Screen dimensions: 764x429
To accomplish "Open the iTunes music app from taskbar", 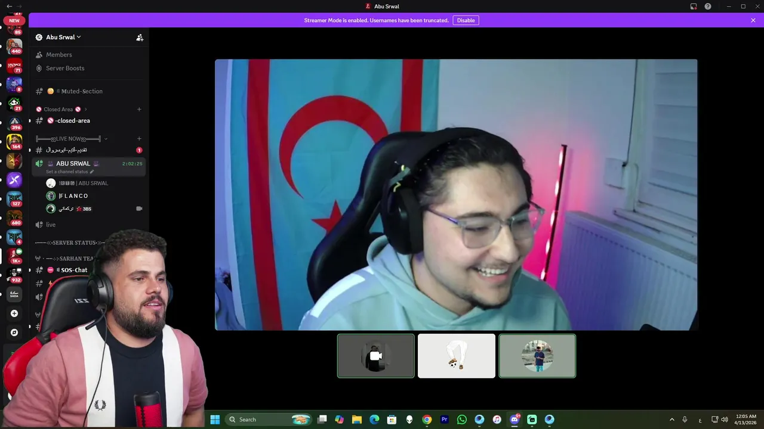I will [x=497, y=419].
